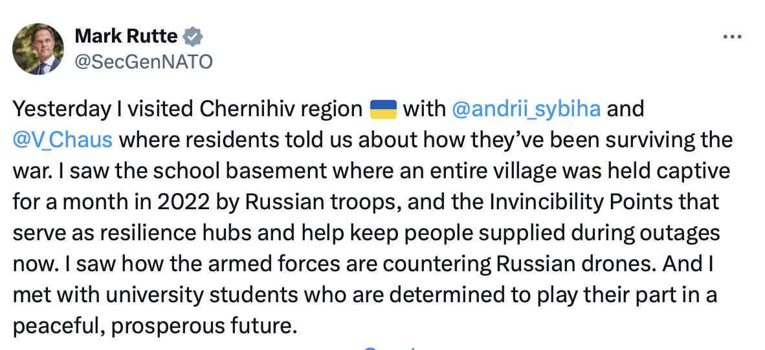Visit the @V_Chaus mentioned profile

[x=61, y=139]
